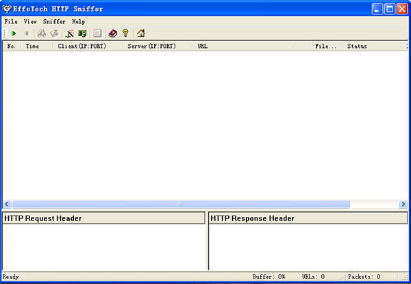Screen dimensions: 411x284
Task: Open the filter wand toolbar icon
Action: (69, 34)
